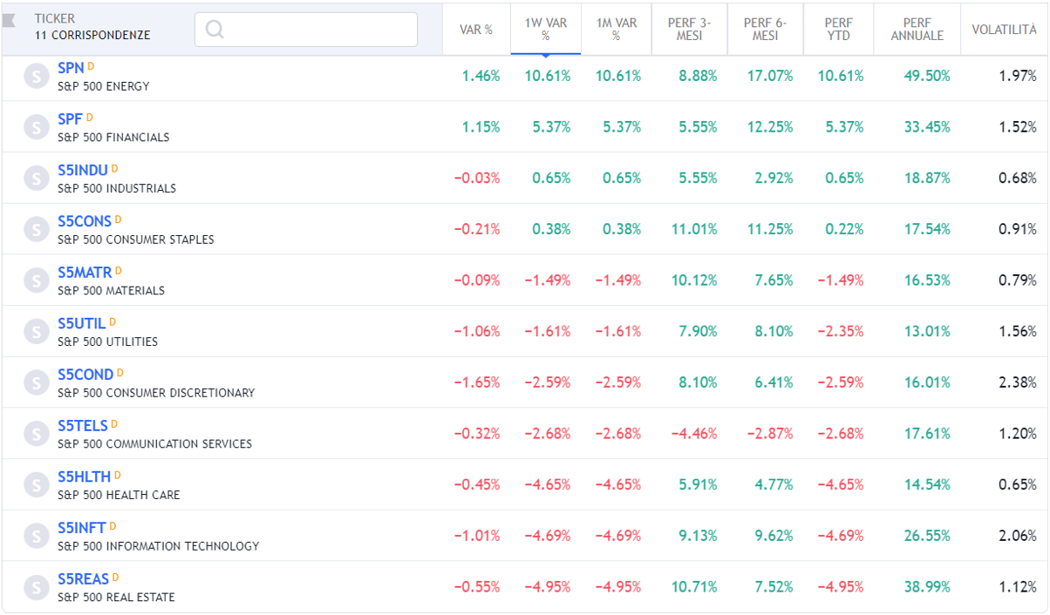Image resolution: width=1050 pixels, height=615 pixels.
Task: Click the orange D badge beside S5INDU
Action: [114, 168]
